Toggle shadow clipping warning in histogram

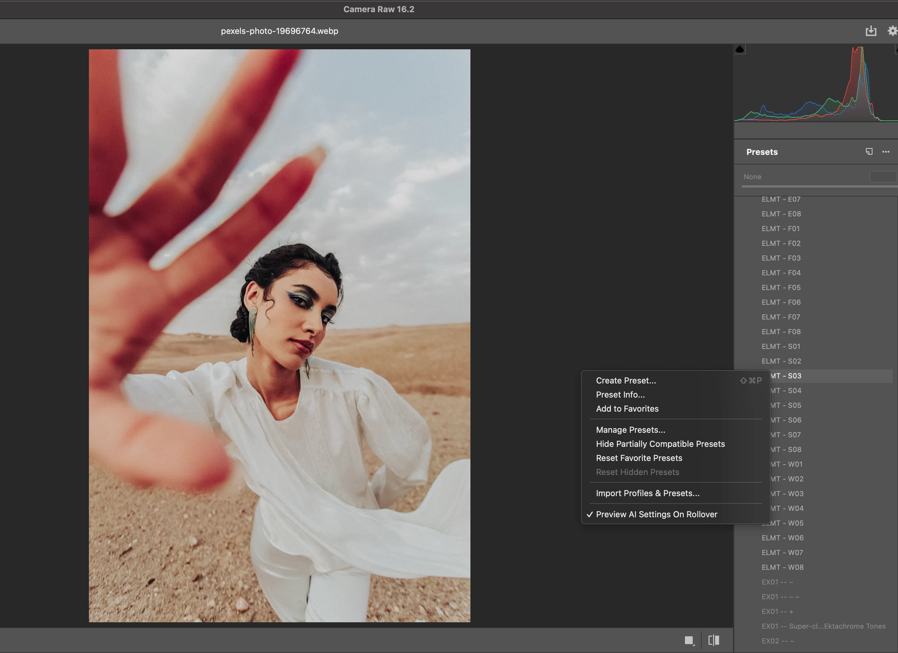click(x=739, y=50)
